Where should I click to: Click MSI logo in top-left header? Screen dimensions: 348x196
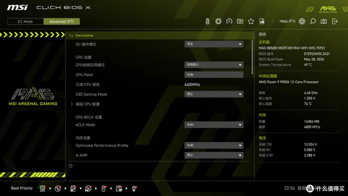(x=17, y=7)
